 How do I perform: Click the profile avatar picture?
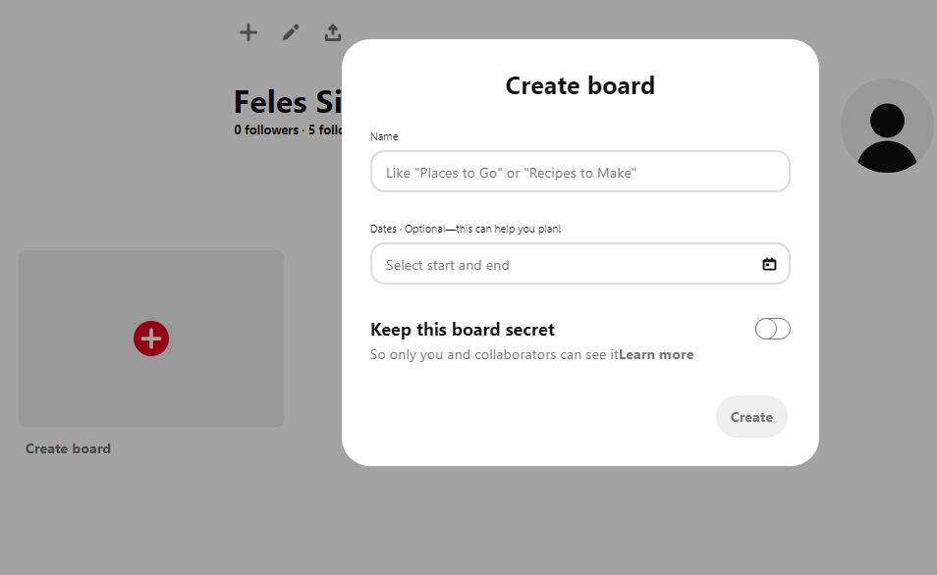coord(887,126)
